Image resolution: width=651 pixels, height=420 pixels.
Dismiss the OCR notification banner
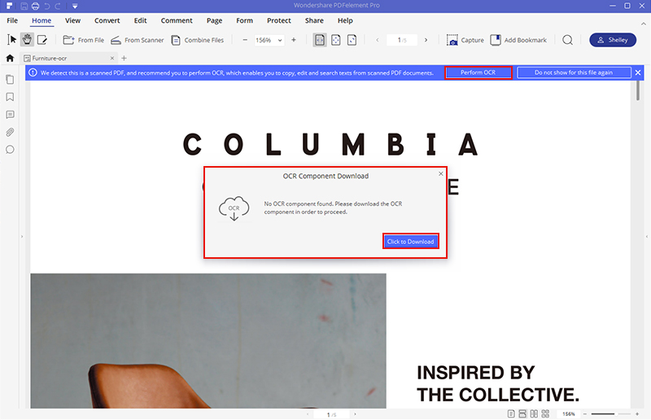point(638,72)
